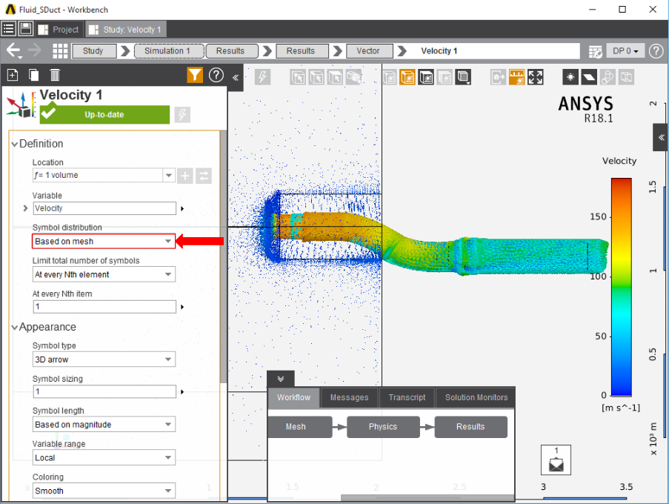Switch to the Solution Monitors tab
669x504 pixels.
[476, 397]
